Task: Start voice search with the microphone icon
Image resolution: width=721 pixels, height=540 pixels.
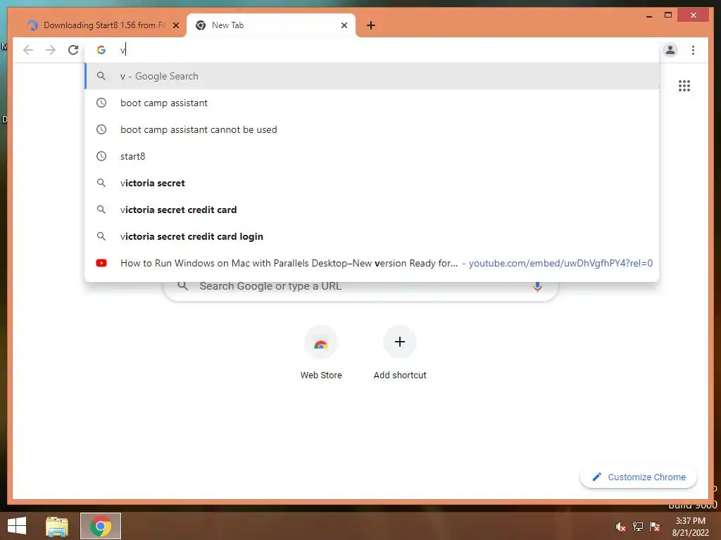Action: click(x=537, y=286)
